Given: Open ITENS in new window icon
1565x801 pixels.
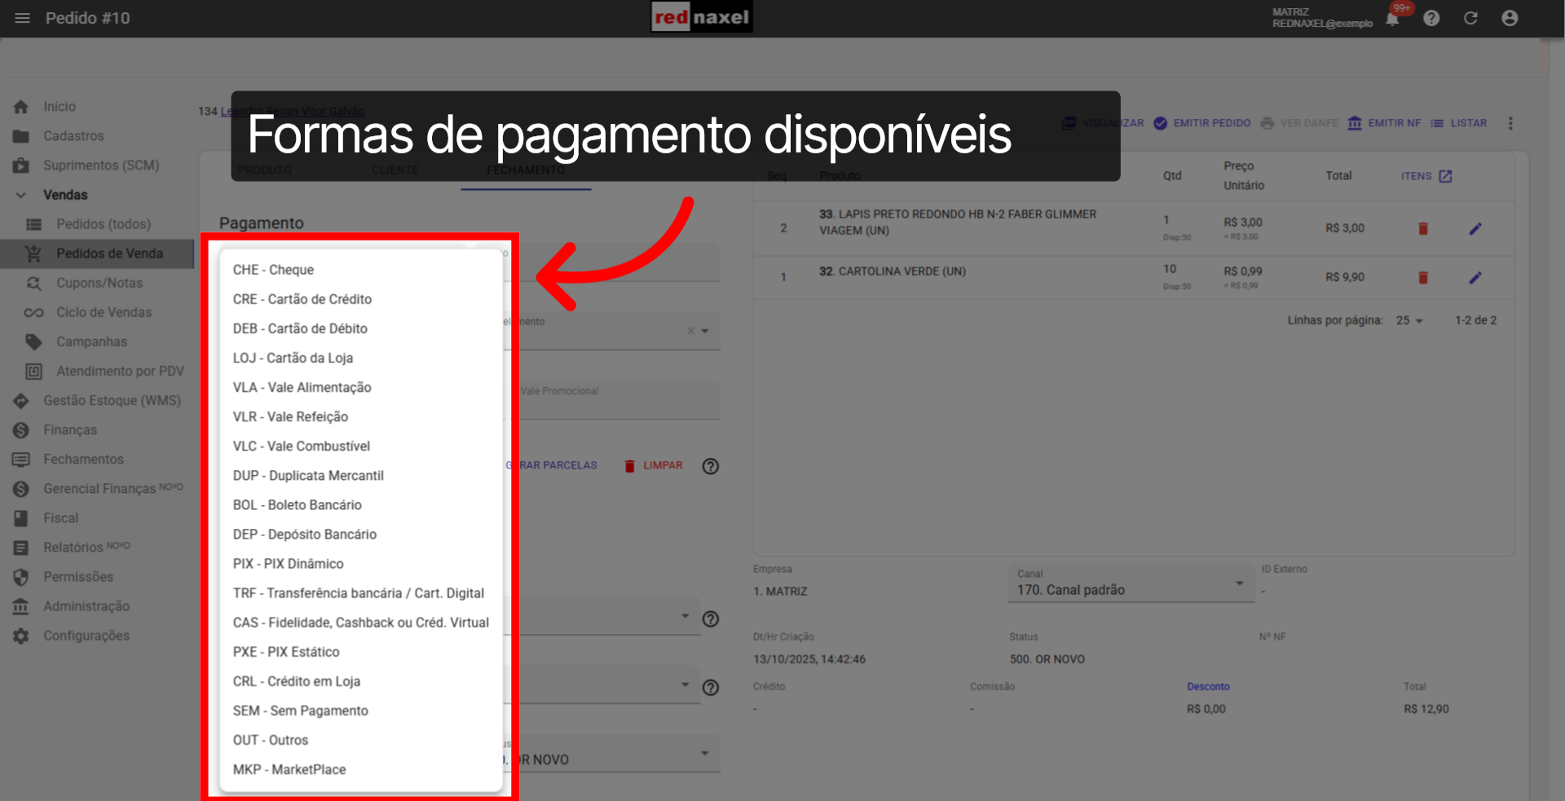Looking at the screenshot, I should (x=1446, y=175).
